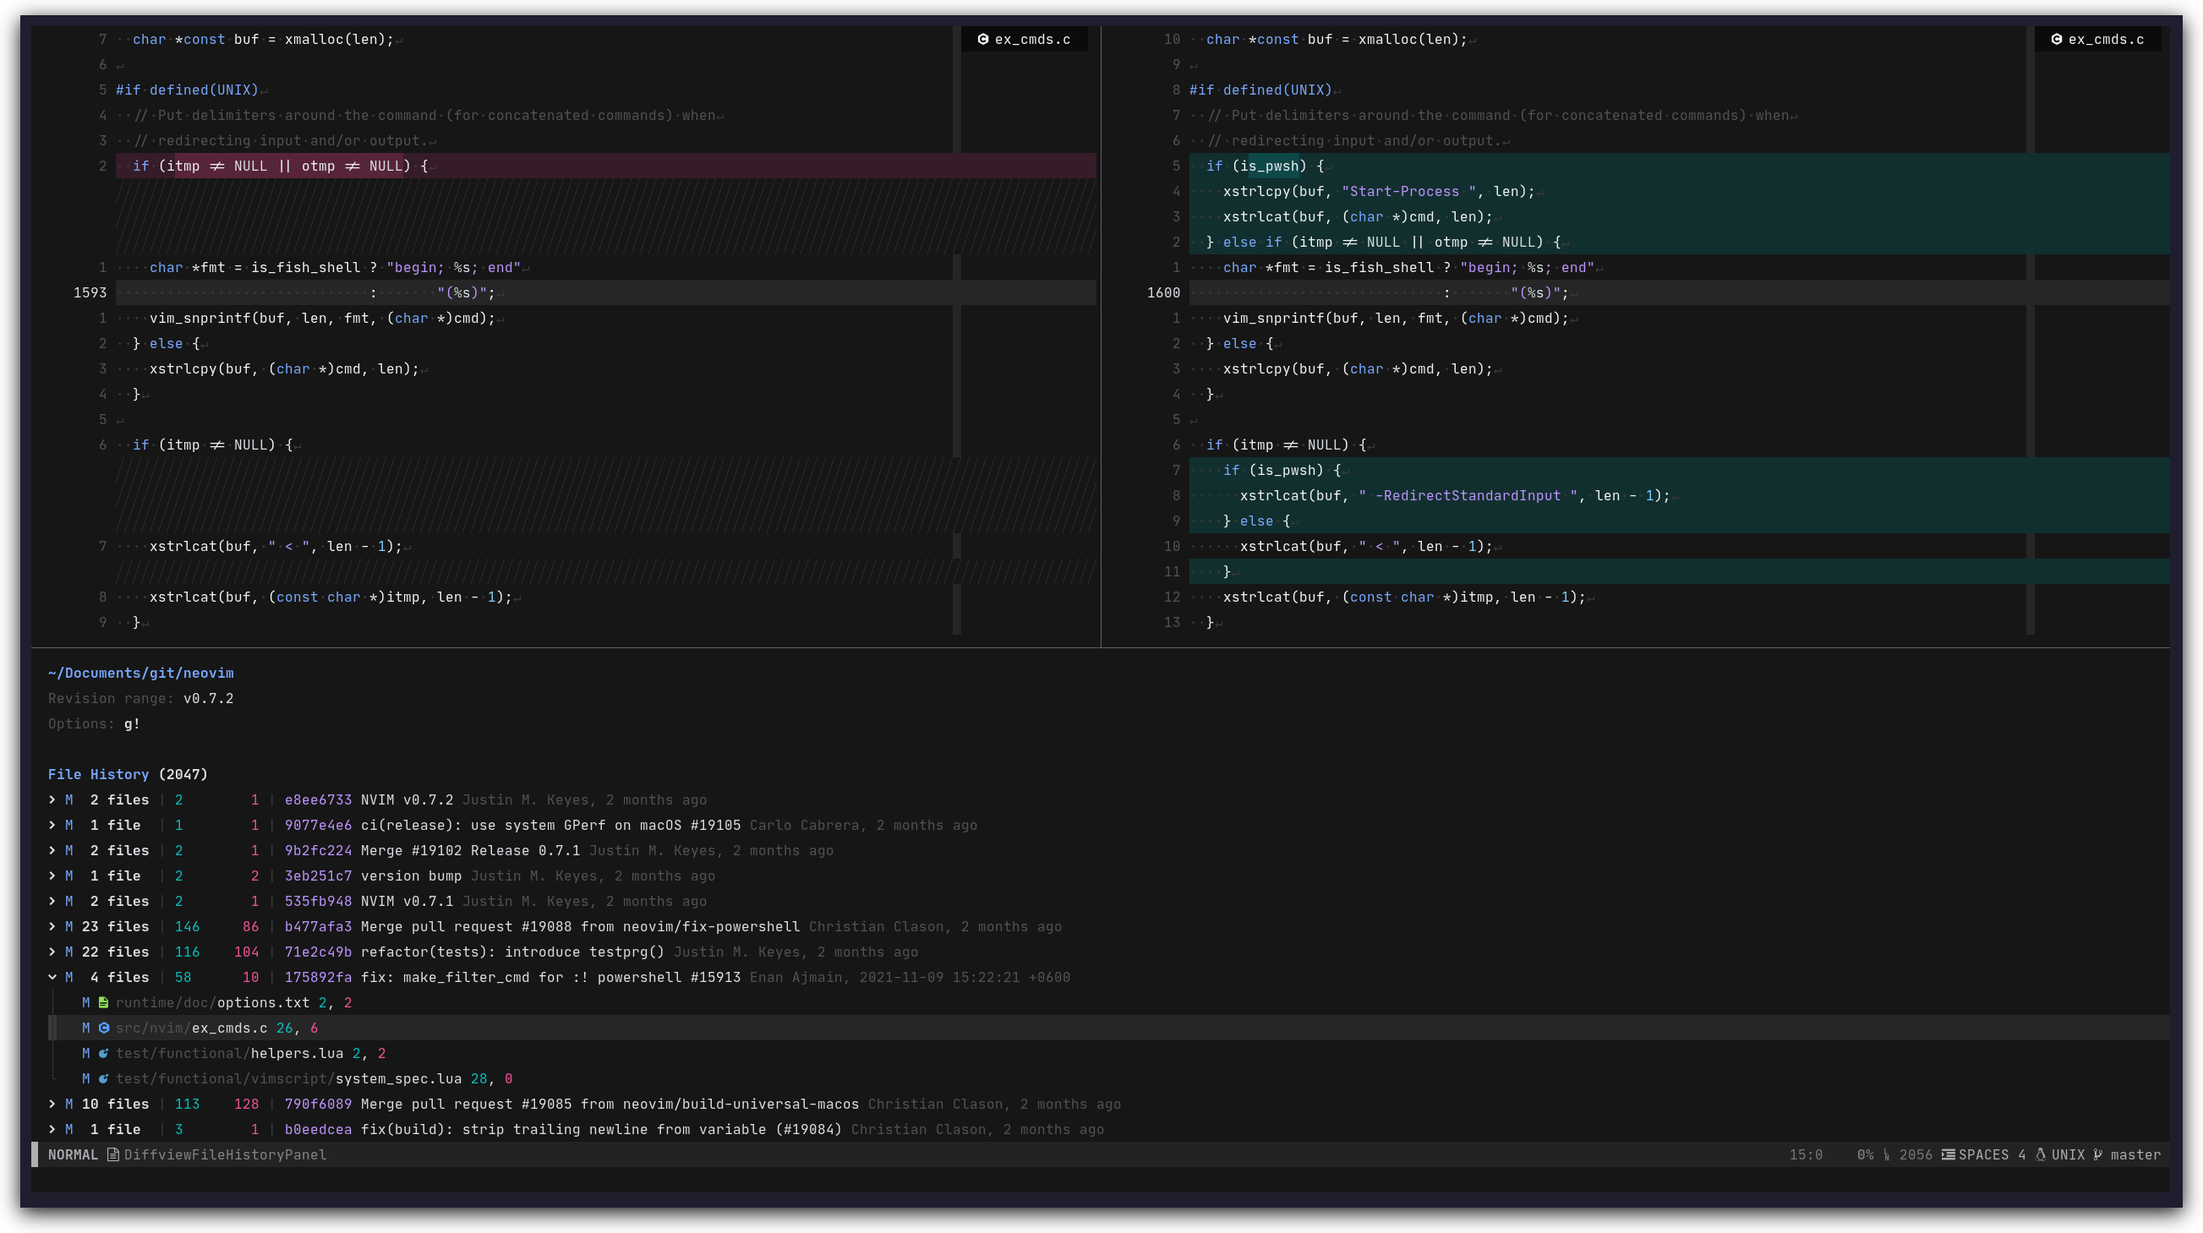Click commit hash 790f6089
The image size is (2203, 1233).
point(318,1104)
